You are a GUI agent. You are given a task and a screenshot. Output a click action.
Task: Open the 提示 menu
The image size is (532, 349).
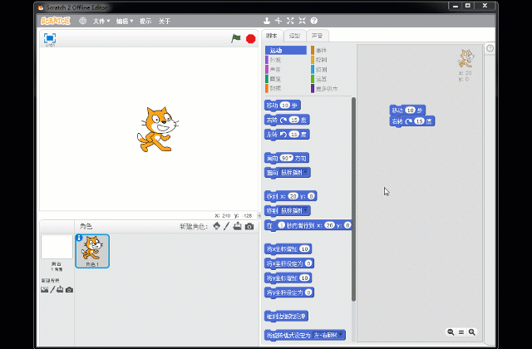pyautogui.click(x=145, y=21)
